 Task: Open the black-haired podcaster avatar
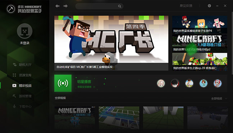click(175, 83)
